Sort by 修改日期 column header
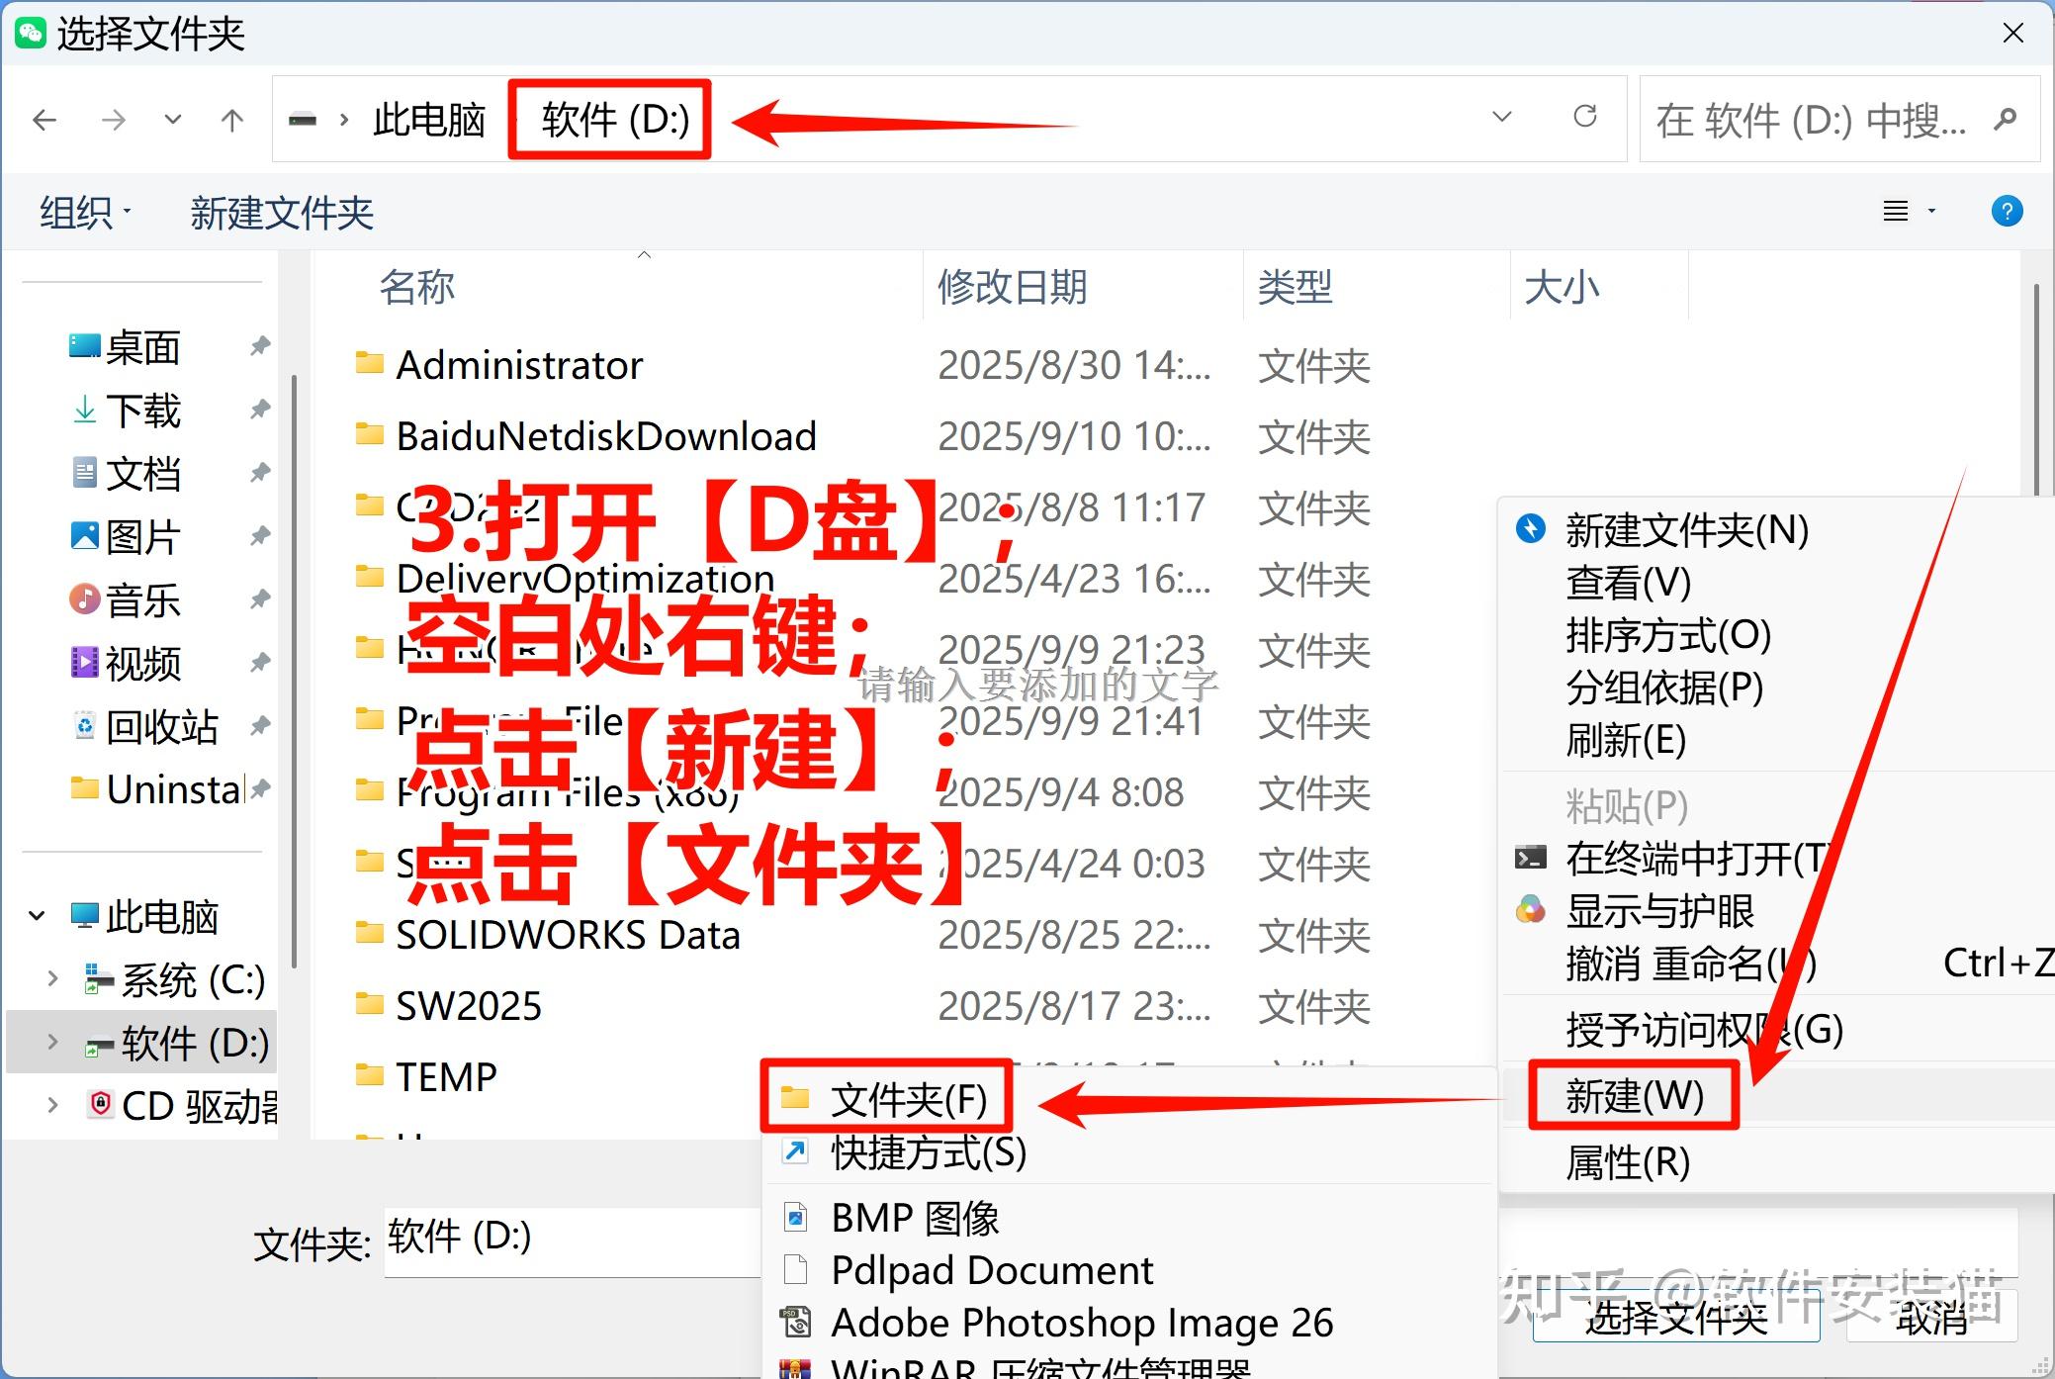This screenshot has width=2055, height=1379. (x=1012, y=287)
